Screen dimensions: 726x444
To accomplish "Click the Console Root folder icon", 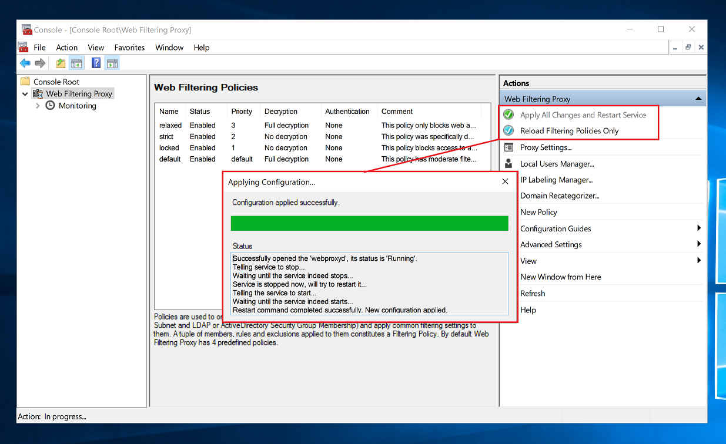I will tap(25, 82).
